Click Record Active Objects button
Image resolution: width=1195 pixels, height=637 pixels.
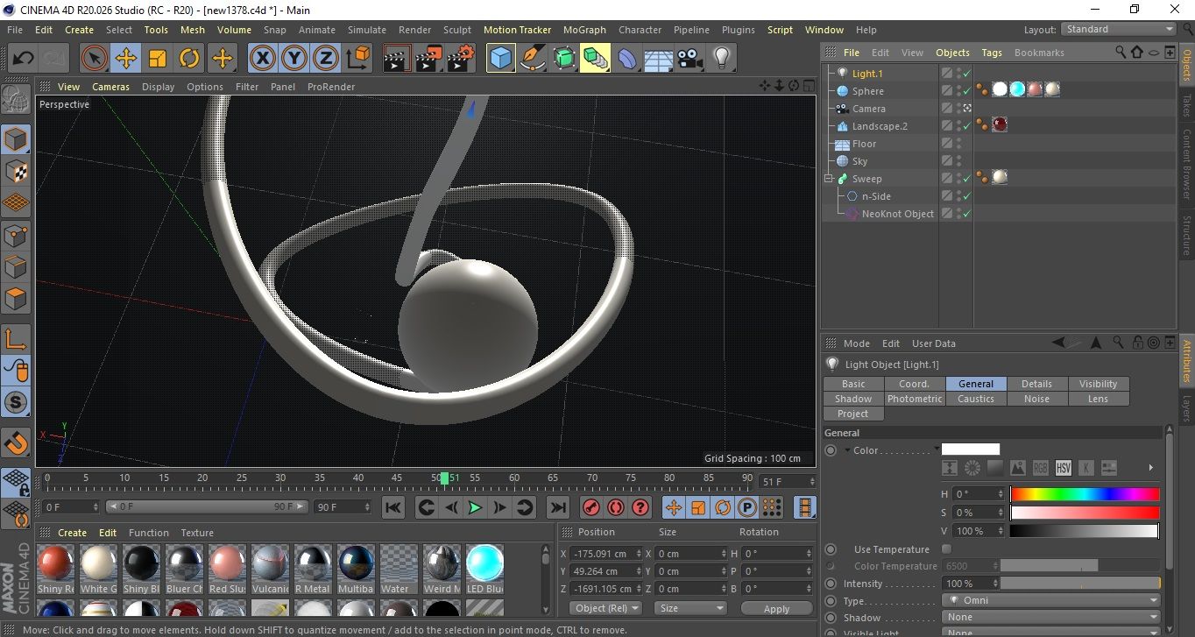coord(590,507)
